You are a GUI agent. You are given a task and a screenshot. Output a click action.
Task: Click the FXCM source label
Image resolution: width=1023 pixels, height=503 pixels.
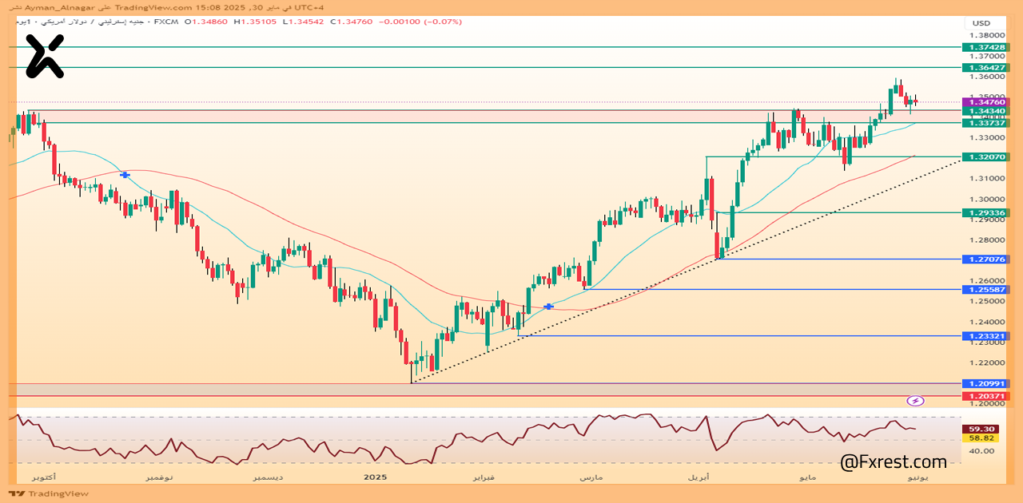point(165,22)
